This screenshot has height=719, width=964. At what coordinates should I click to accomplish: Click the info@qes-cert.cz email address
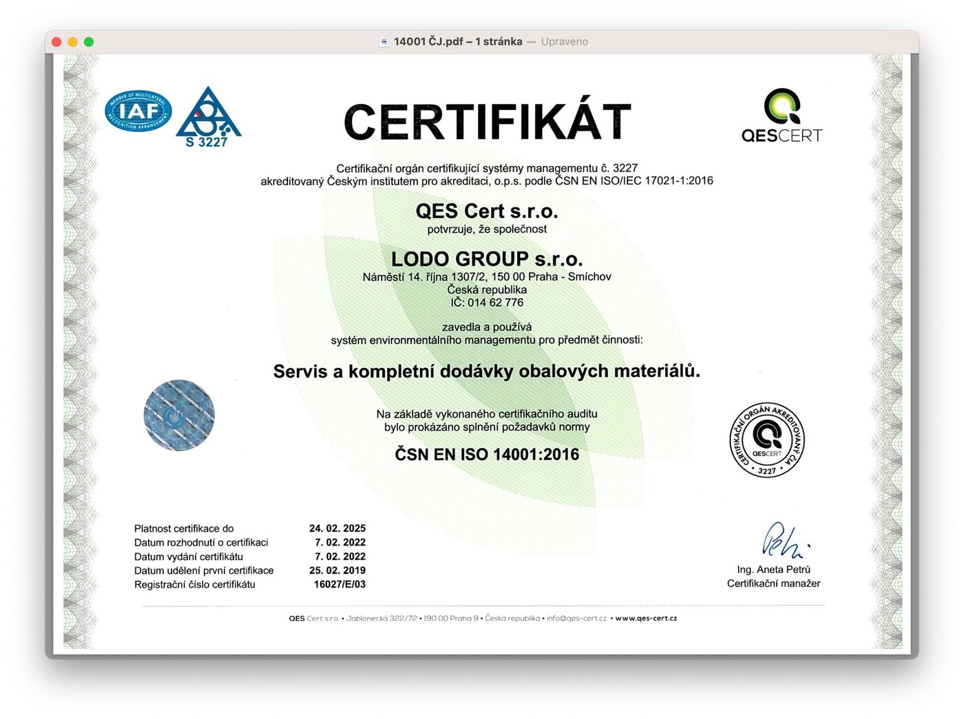(576, 618)
